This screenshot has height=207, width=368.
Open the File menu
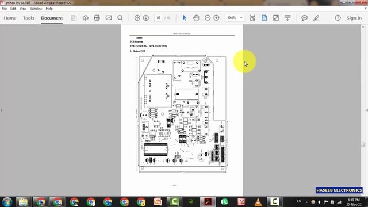pyautogui.click(x=4, y=9)
